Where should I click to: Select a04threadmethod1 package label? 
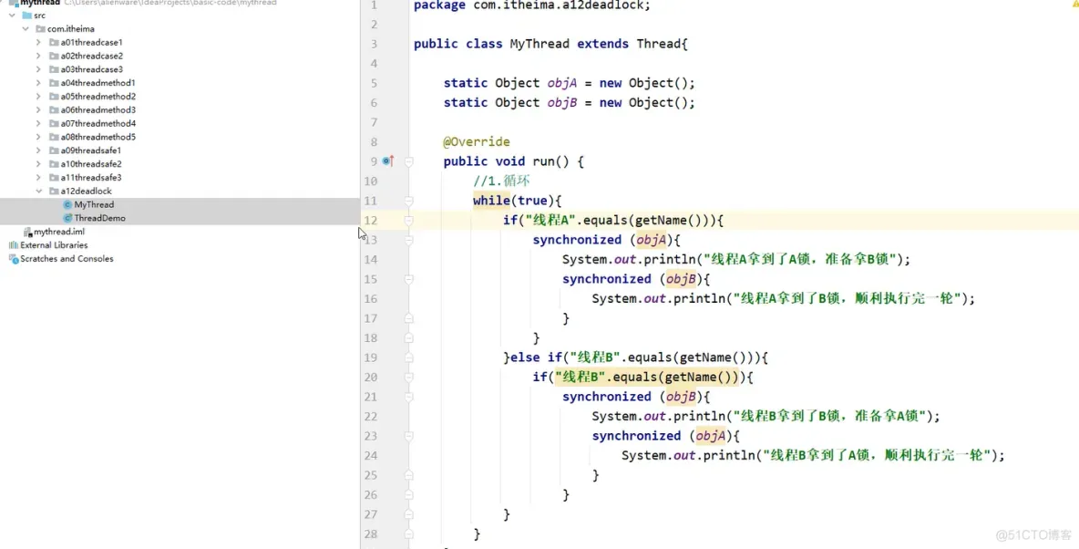98,83
